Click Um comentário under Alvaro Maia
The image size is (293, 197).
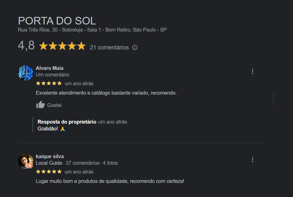[x=52, y=75]
